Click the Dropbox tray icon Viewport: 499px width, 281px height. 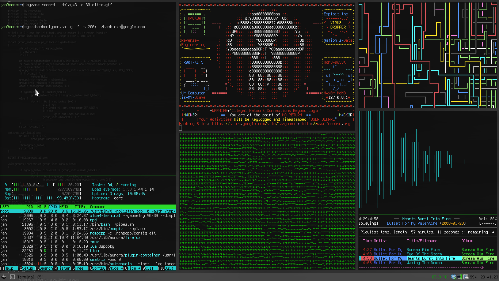[x=453, y=277]
